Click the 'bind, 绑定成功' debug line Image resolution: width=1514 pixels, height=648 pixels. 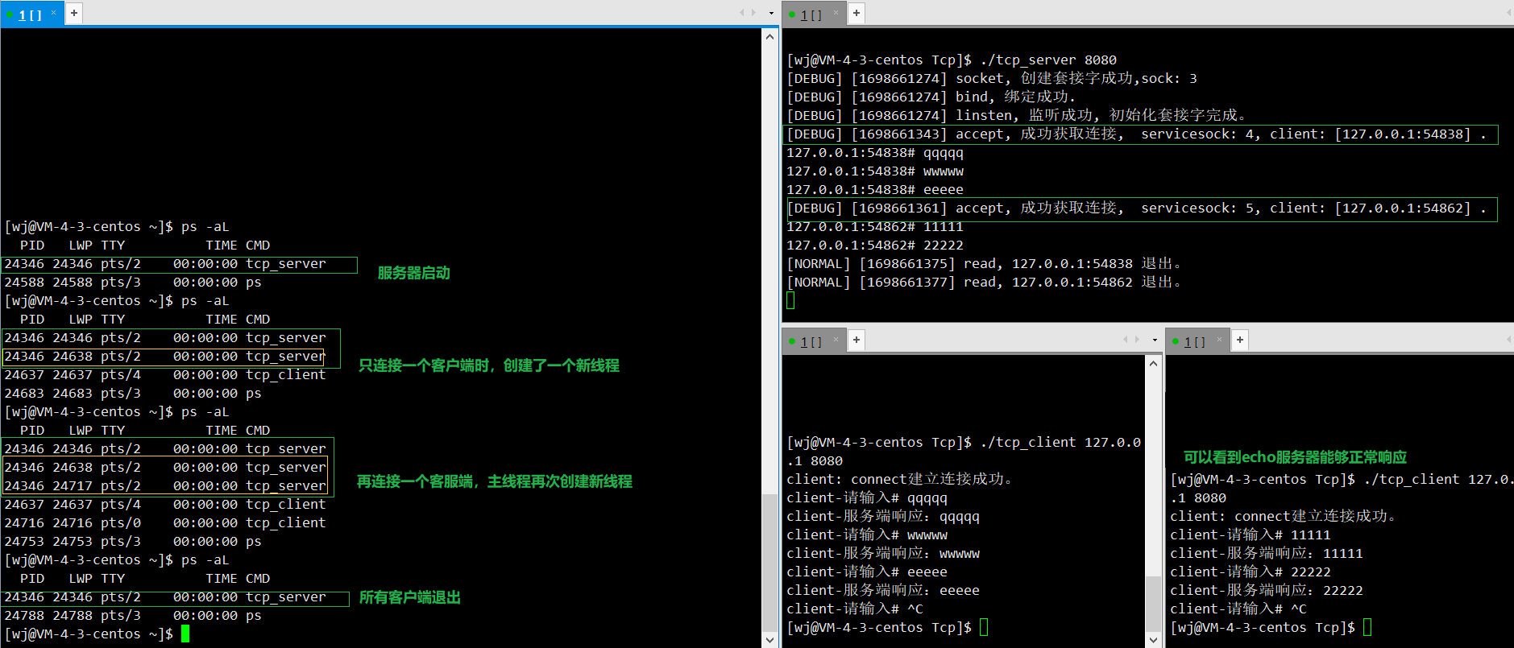click(x=931, y=97)
